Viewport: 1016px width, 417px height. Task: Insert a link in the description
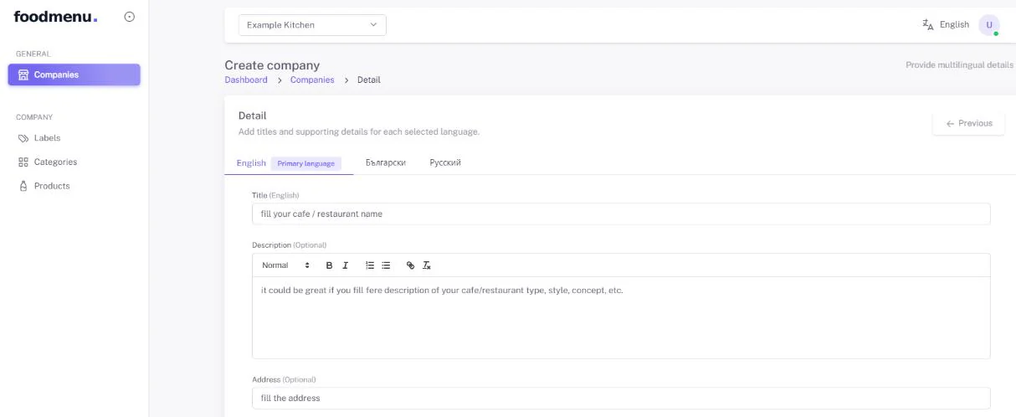coord(410,265)
